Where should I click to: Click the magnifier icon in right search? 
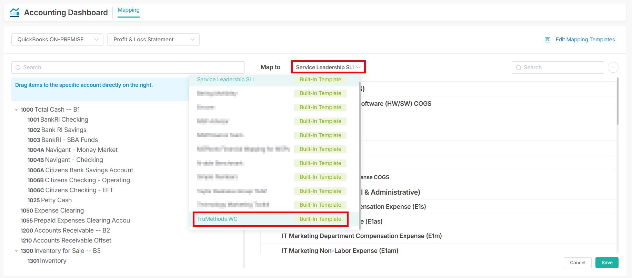pyautogui.click(x=518, y=68)
